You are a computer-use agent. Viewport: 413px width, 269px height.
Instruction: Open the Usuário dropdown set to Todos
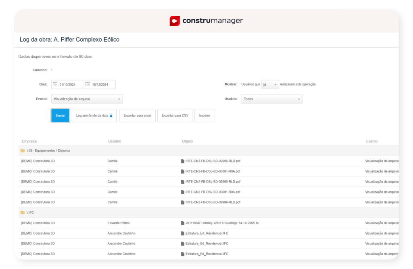[x=299, y=99]
